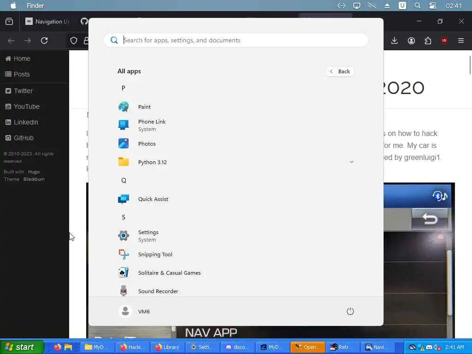
Task: Go back in Firefox browser
Action: 11,41
